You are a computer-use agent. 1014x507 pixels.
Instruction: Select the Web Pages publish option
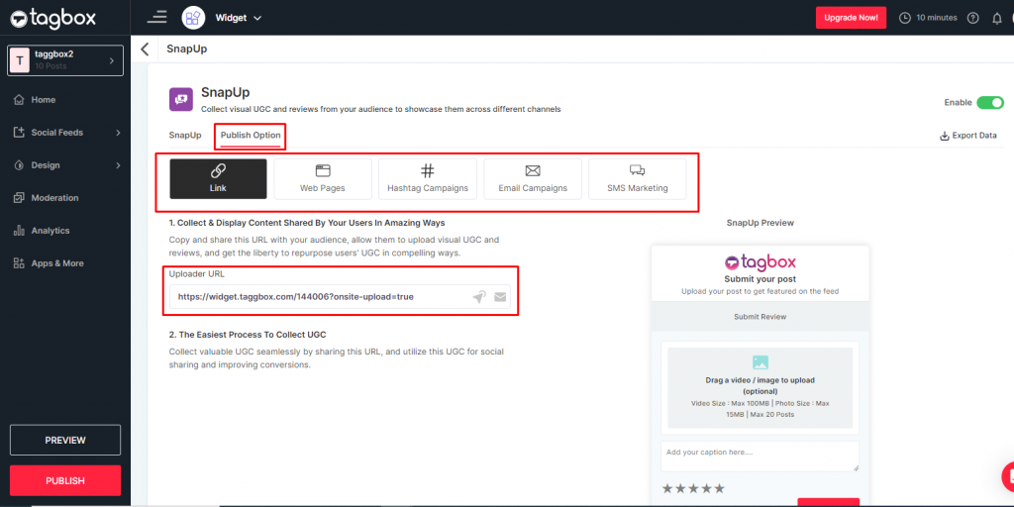point(322,178)
